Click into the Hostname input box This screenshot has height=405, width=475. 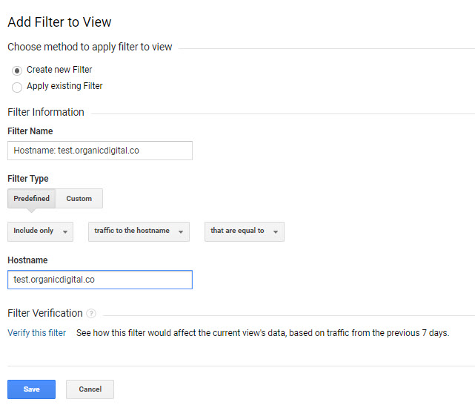pyautogui.click(x=99, y=280)
